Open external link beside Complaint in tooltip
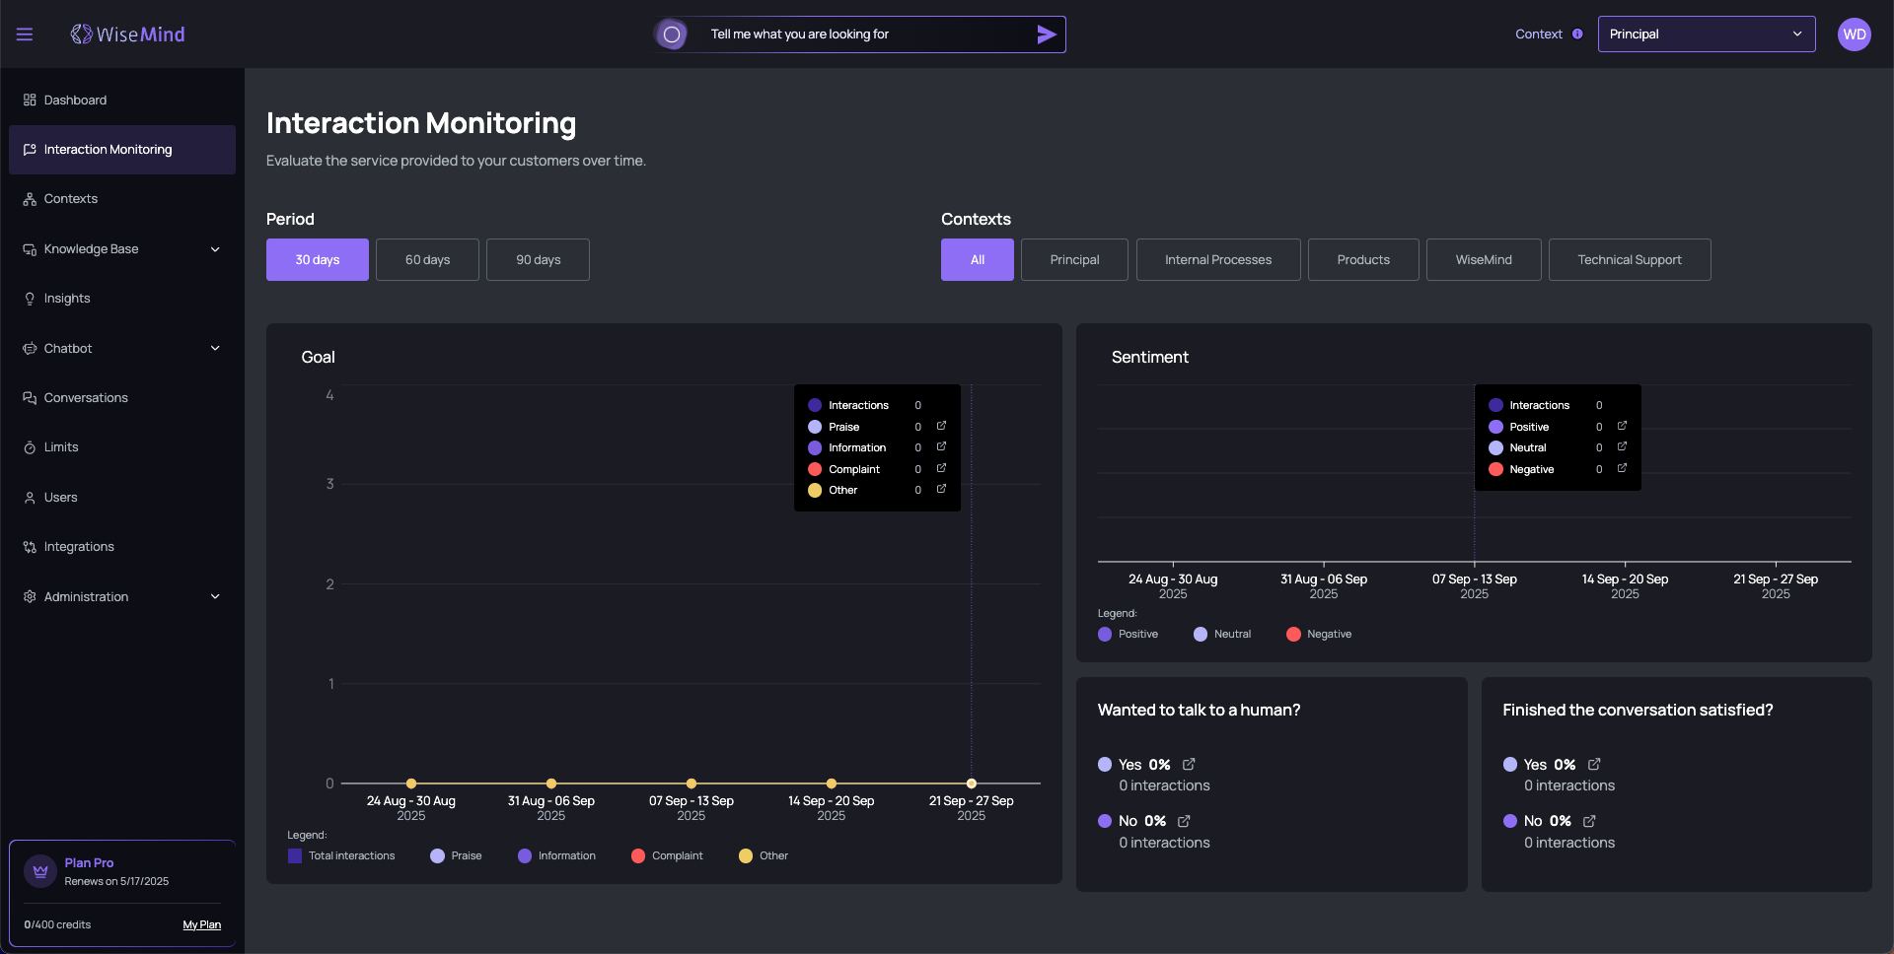 coord(941,468)
